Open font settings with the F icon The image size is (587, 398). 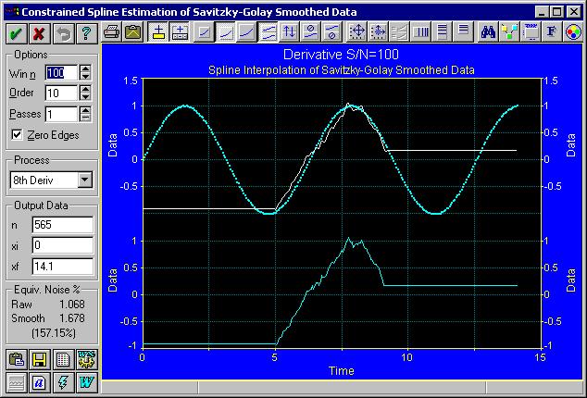point(552,32)
